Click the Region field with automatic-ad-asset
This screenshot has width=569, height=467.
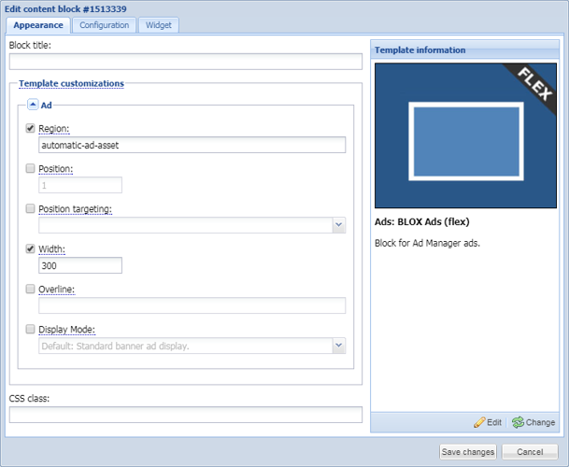(x=192, y=145)
